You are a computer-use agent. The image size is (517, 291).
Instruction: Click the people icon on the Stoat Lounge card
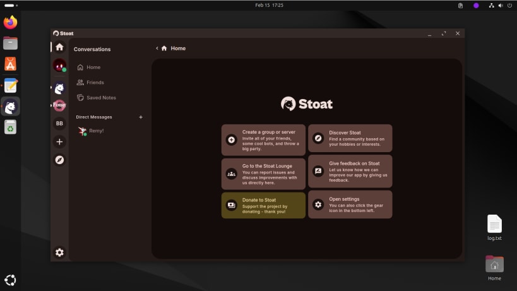[232, 174]
